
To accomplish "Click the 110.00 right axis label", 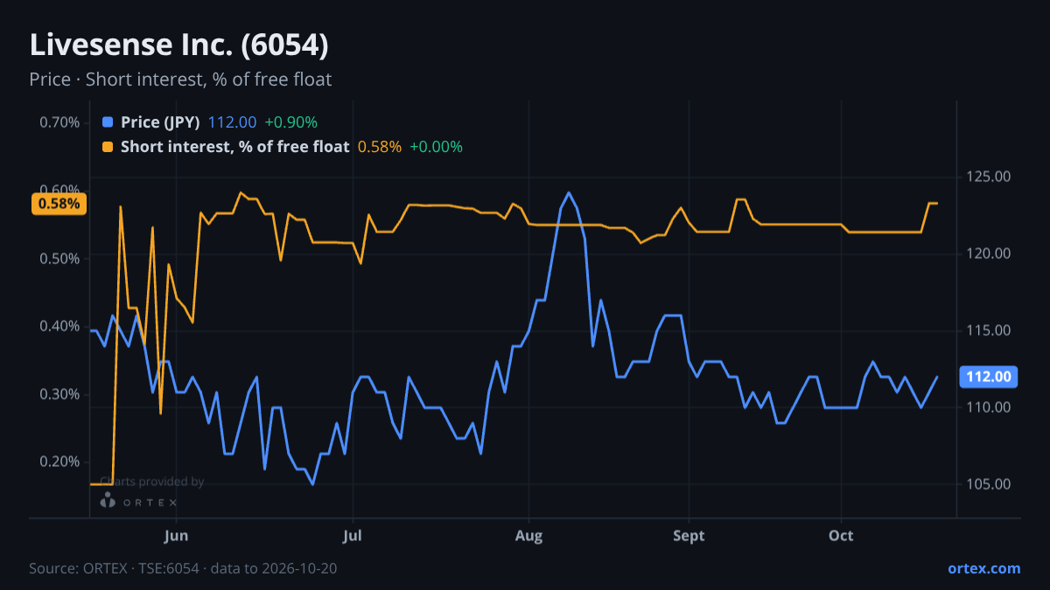I will (x=989, y=407).
